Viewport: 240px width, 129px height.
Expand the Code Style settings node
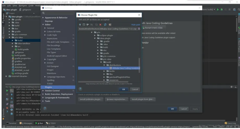pyautogui.click(x=45, y=35)
